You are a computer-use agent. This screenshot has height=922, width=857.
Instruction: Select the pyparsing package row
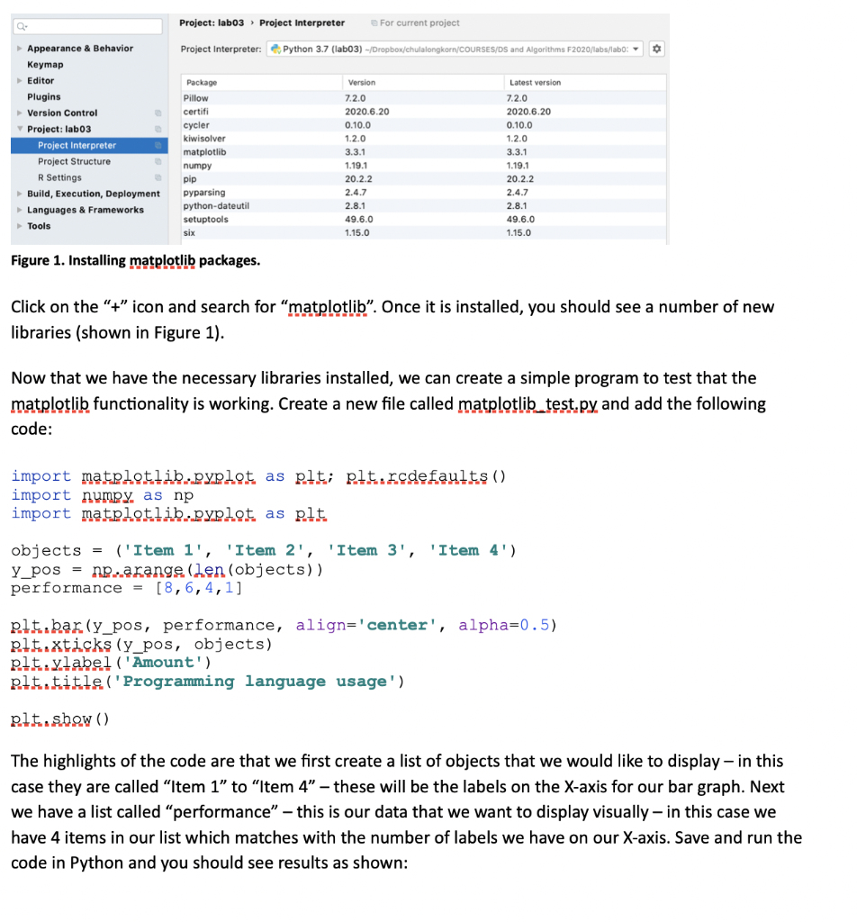(x=424, y=193)
